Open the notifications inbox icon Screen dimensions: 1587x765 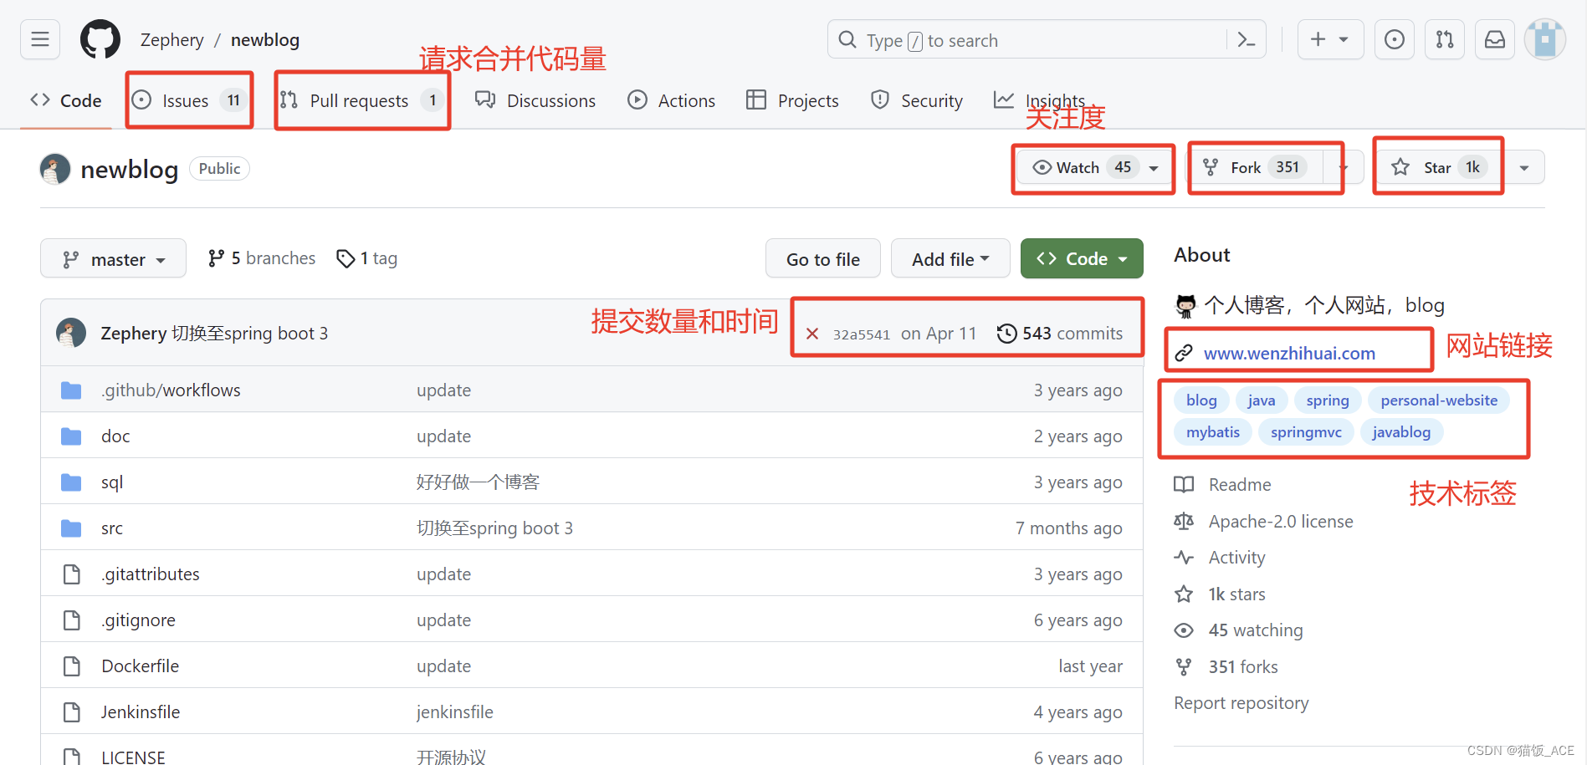[x=1495, y=39]
